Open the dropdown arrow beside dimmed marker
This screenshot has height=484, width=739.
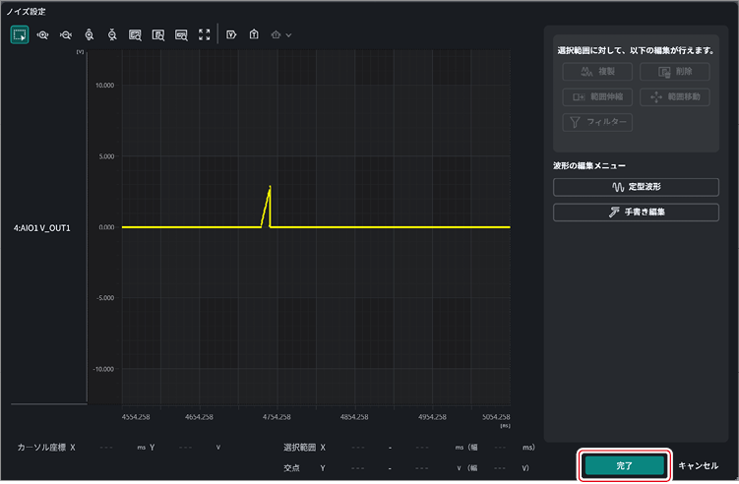(288, 35)
